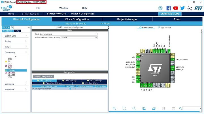Image resolution: width=204 pixels, height=114 pixels.
Task: Open the NVIC Settings tab
Action: pyautogui.click(x=44, y=81)
